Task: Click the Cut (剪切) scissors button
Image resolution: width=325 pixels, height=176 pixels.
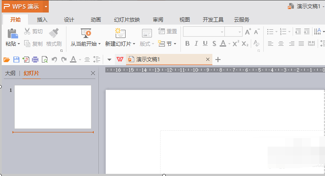Action: pyautogui.click(x=33, y=31)
